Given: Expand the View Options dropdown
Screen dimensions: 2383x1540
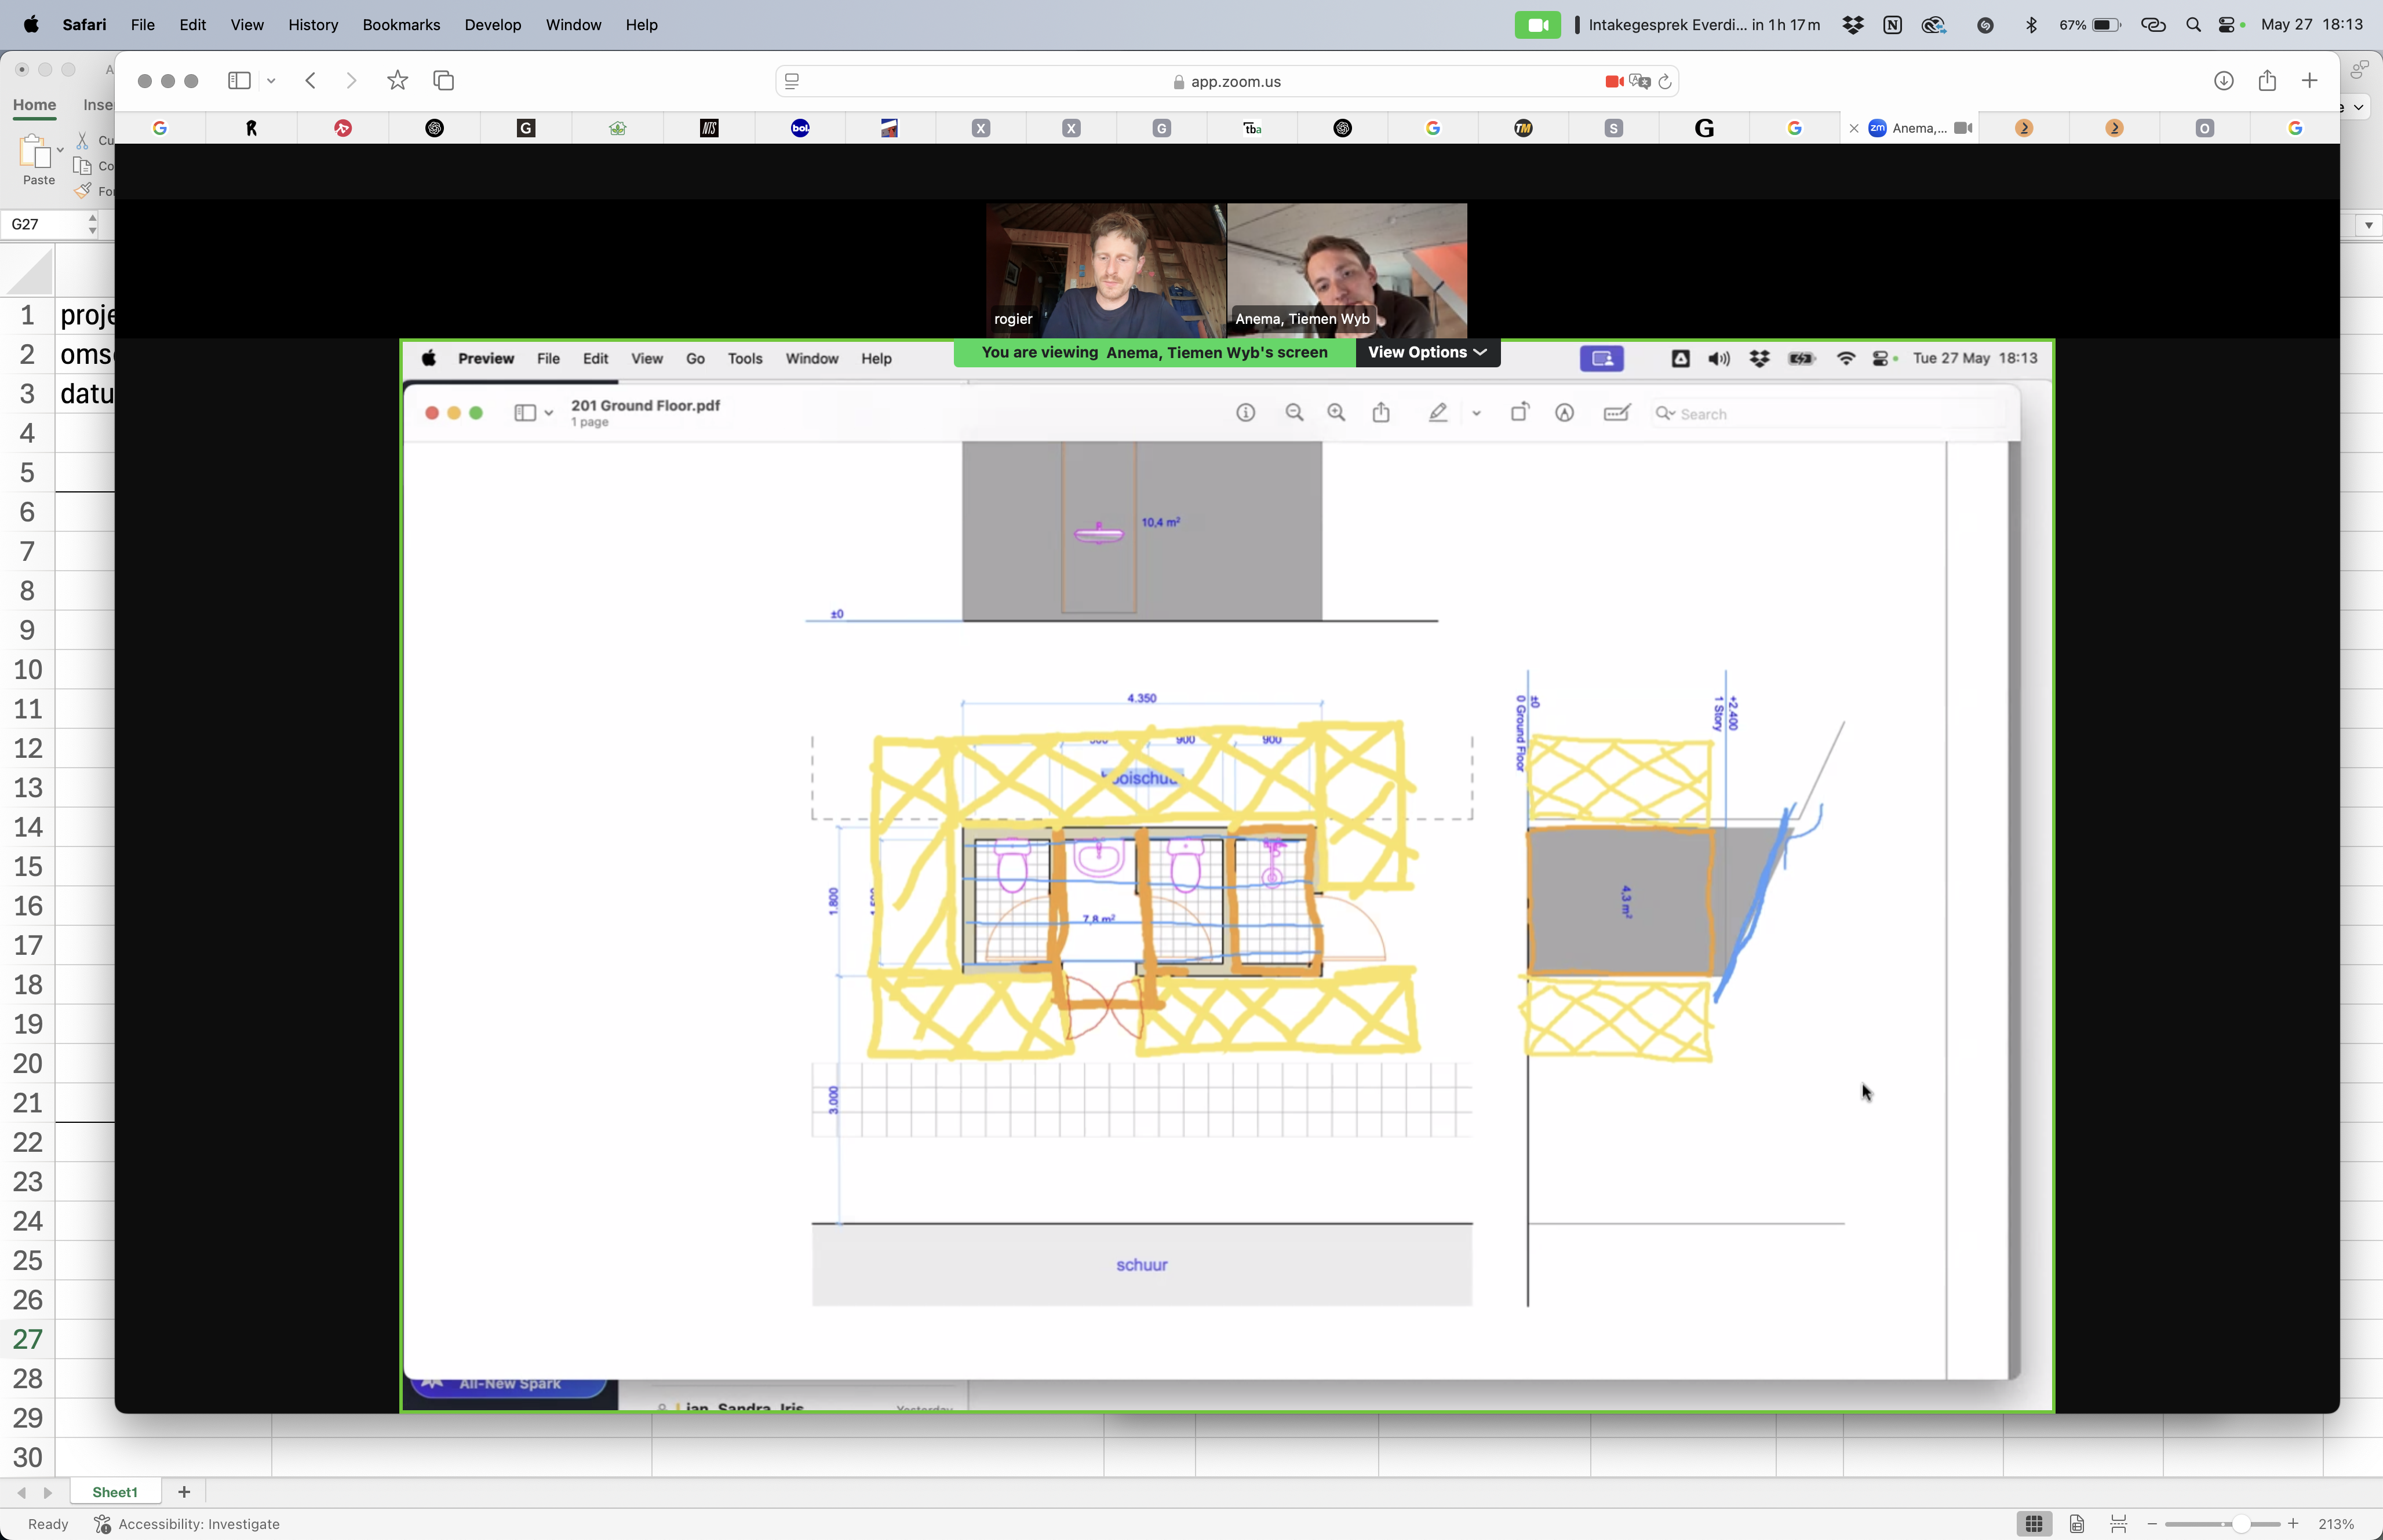Looking at the screenshot, I should pos(1426,352).
